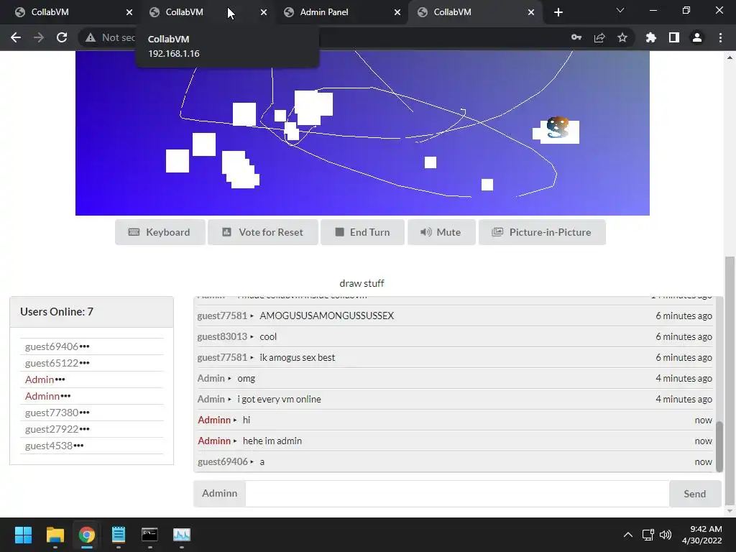
Task: Close the Admin Panel tab
Action: click(397, 12)
